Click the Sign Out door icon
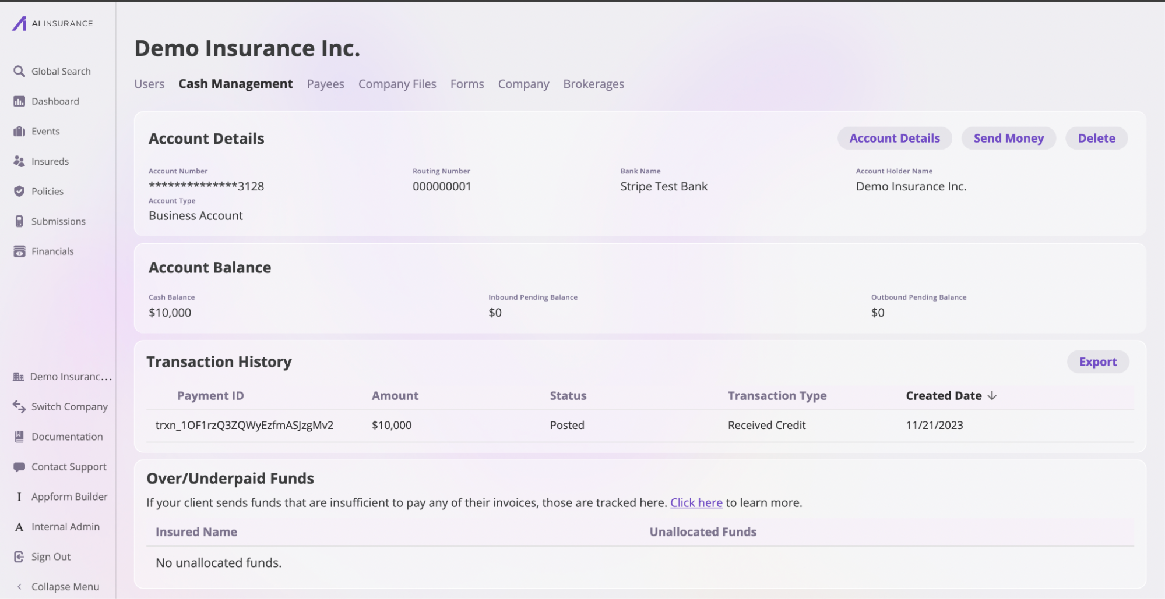Screen dimensions: 1165x599 tap(19, 557)
